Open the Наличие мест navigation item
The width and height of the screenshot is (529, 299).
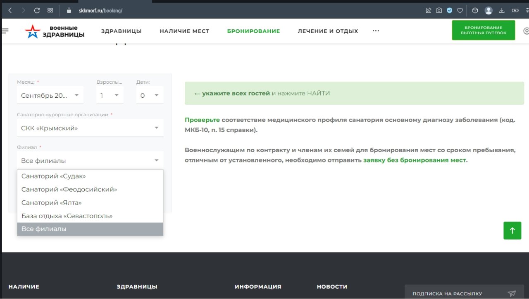pyautogui.click(x=184, y=31)
